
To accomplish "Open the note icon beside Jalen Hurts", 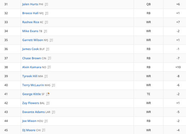I will click(x=46, y=4).
